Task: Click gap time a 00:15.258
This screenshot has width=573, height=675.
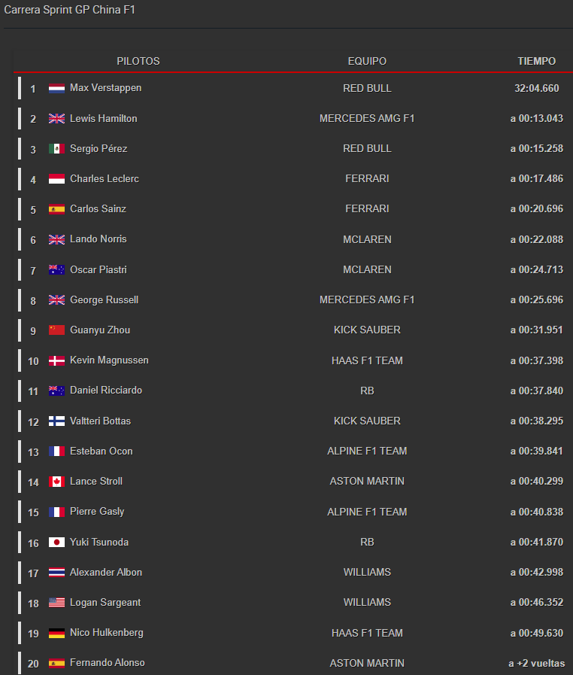Action: click(x=537, y=148)
